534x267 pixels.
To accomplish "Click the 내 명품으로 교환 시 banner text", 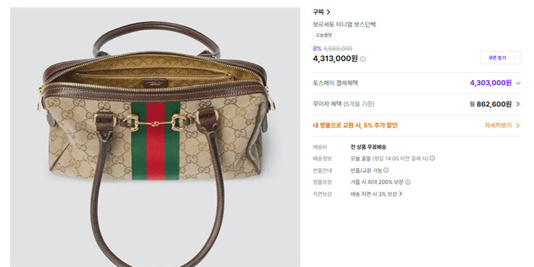I will point(355,125).
